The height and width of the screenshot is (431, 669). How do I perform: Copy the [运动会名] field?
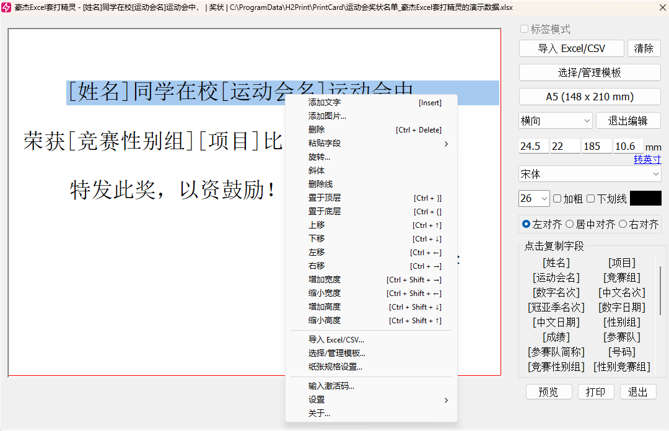point(556,278)
